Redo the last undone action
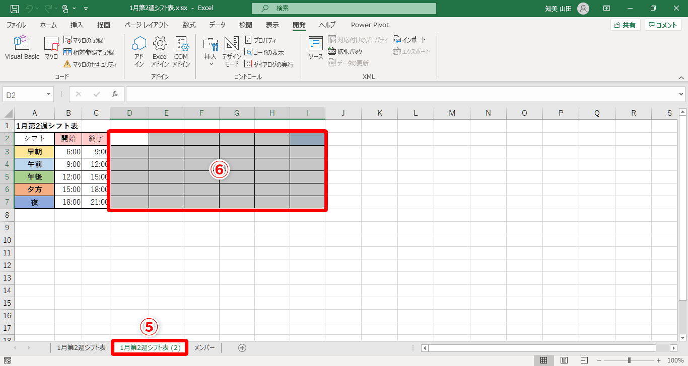Screen dimensions: 688x366 coord(49,9)
